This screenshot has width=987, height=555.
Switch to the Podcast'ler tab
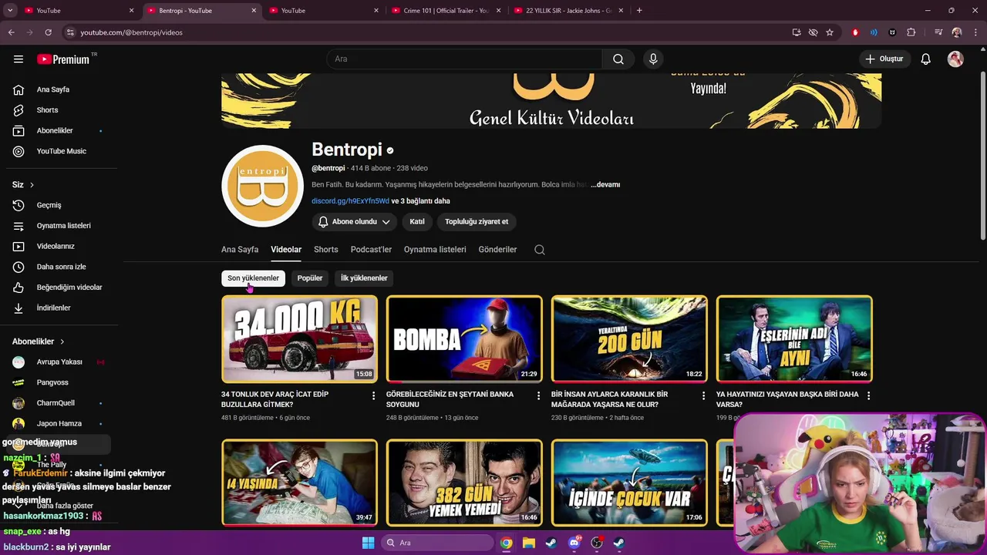(x=371, y=250)
